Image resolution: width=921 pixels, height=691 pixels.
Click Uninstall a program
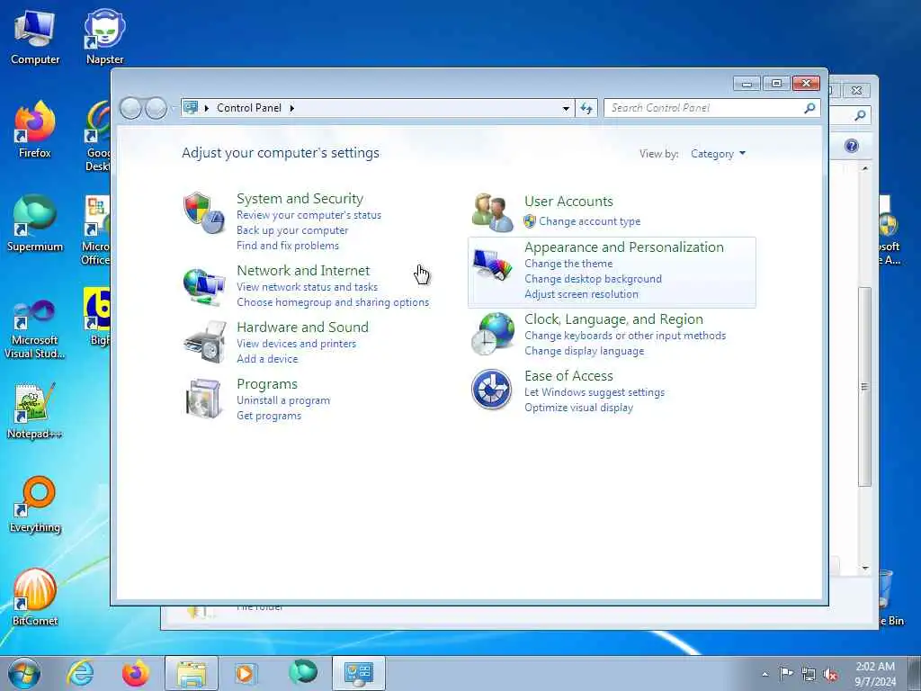(283, 400)
